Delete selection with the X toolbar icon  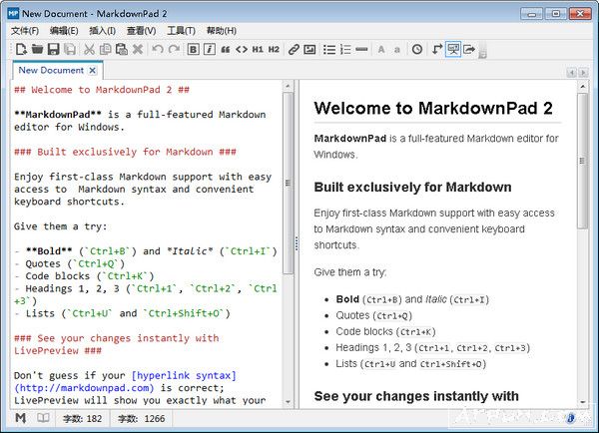pos(138,49)
